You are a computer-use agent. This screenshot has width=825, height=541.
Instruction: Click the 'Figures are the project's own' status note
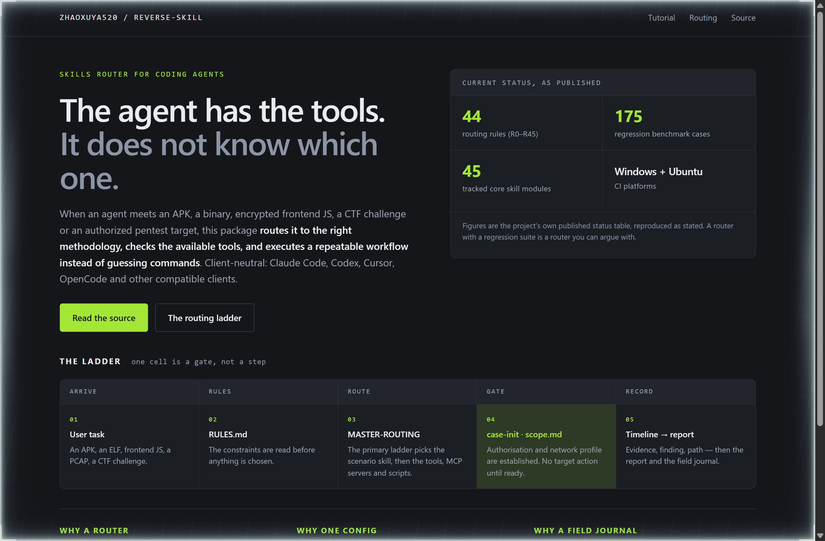point(597,231)
